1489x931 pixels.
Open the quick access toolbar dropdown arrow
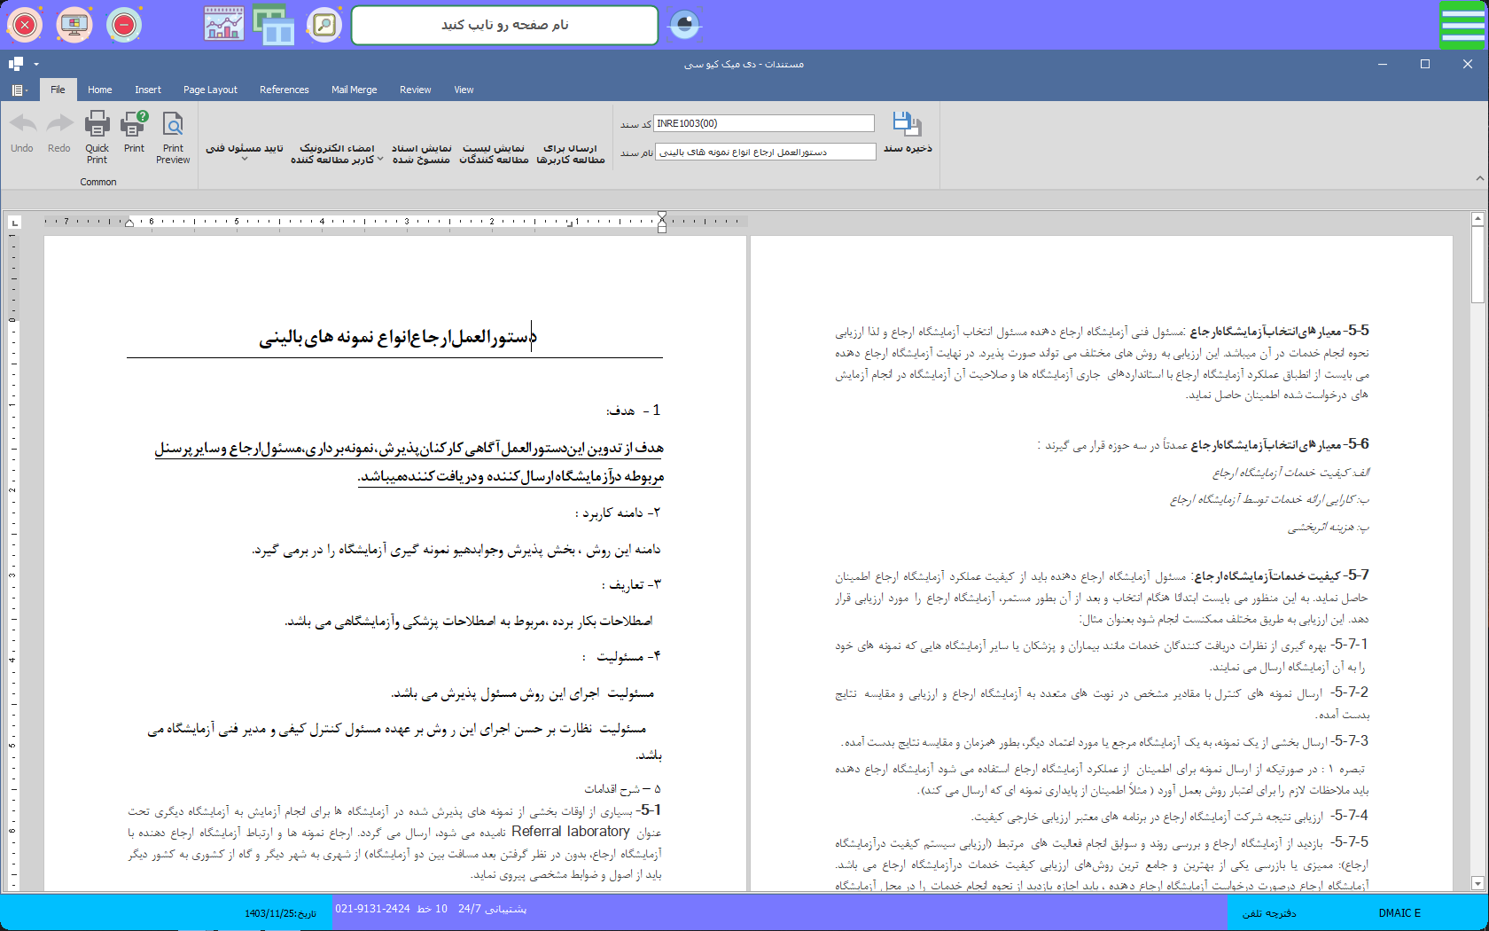tap(36, 64)
